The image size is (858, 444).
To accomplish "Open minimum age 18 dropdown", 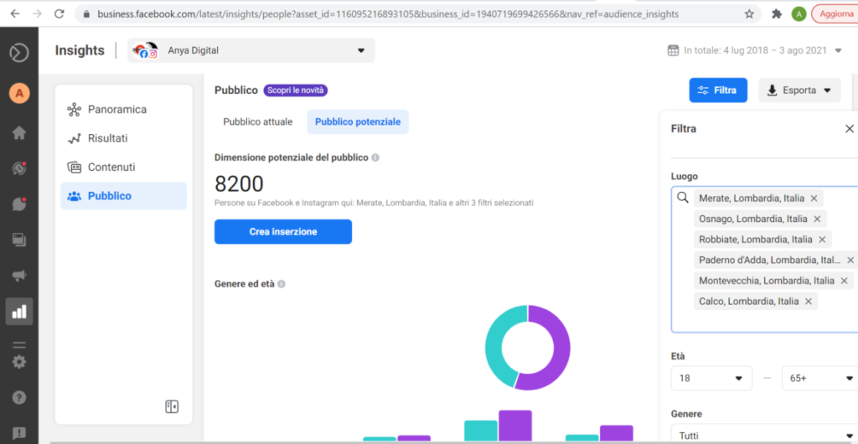I will pos(711,379).
